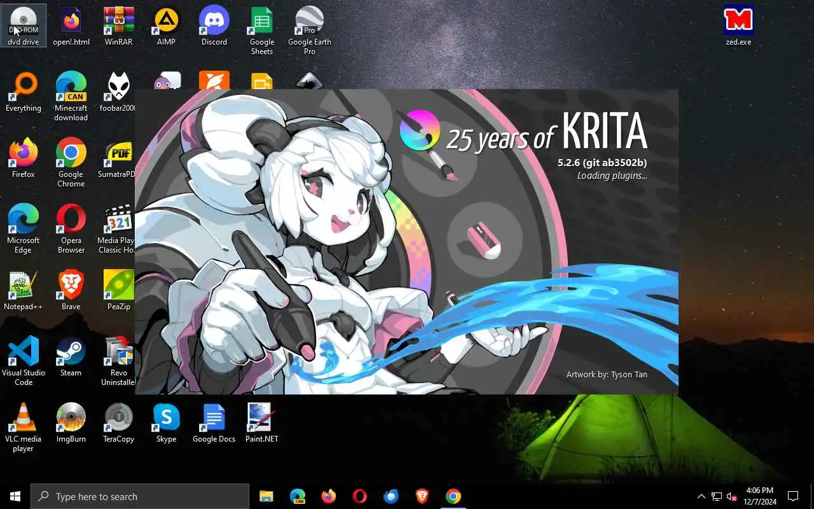814x509 pixels.
Task: Select the Skype desktop shortcut
Action: point(166,424)
